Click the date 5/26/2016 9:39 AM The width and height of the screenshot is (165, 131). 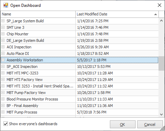(x=93, y=47)
